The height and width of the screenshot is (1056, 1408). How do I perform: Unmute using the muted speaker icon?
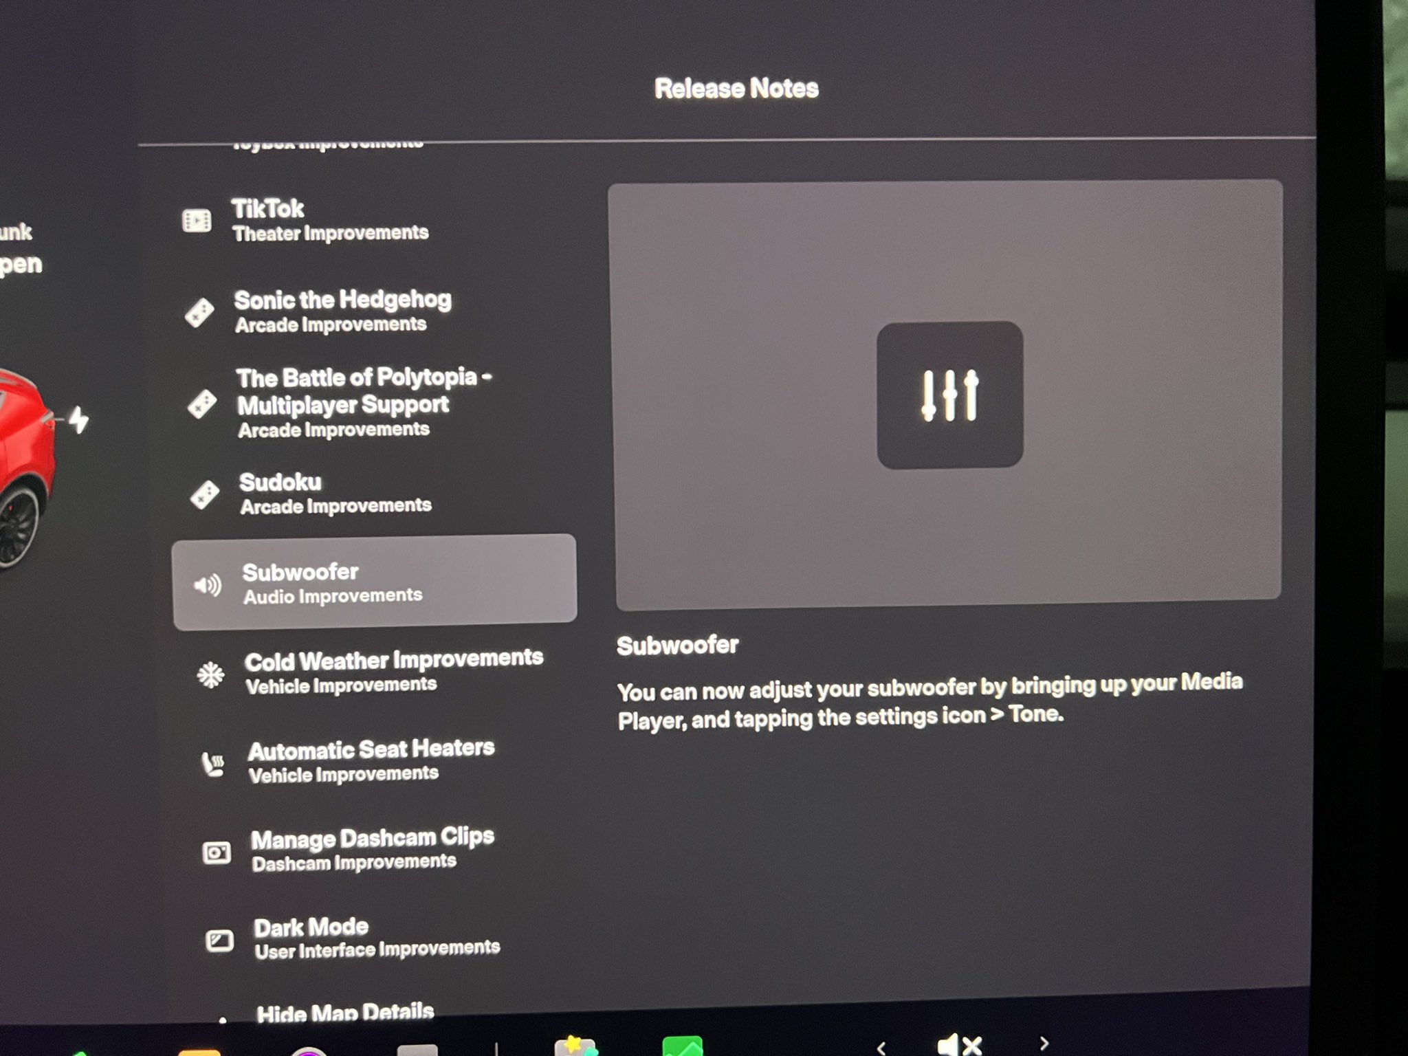[959, 1044]
